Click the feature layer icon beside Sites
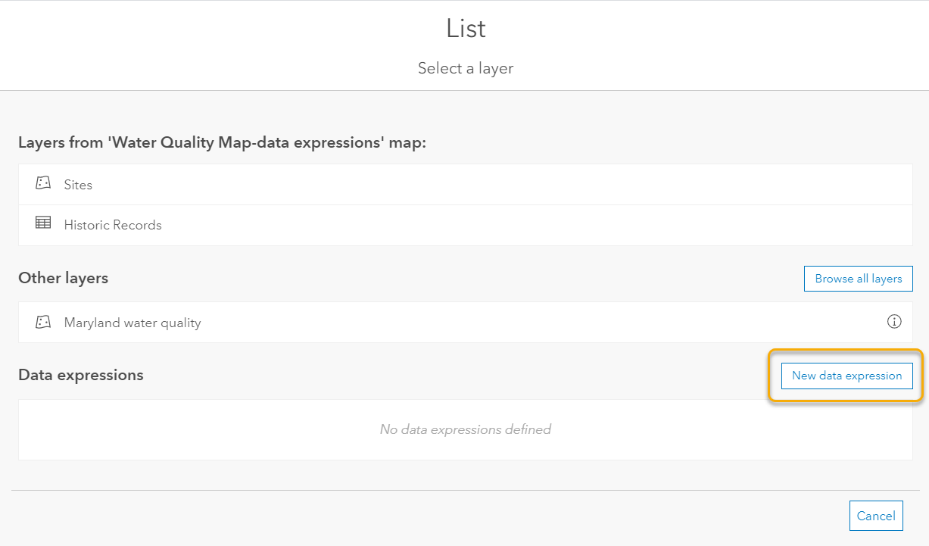Image resolution: width=929 pixels, height=546 pixels. (43, 183)
